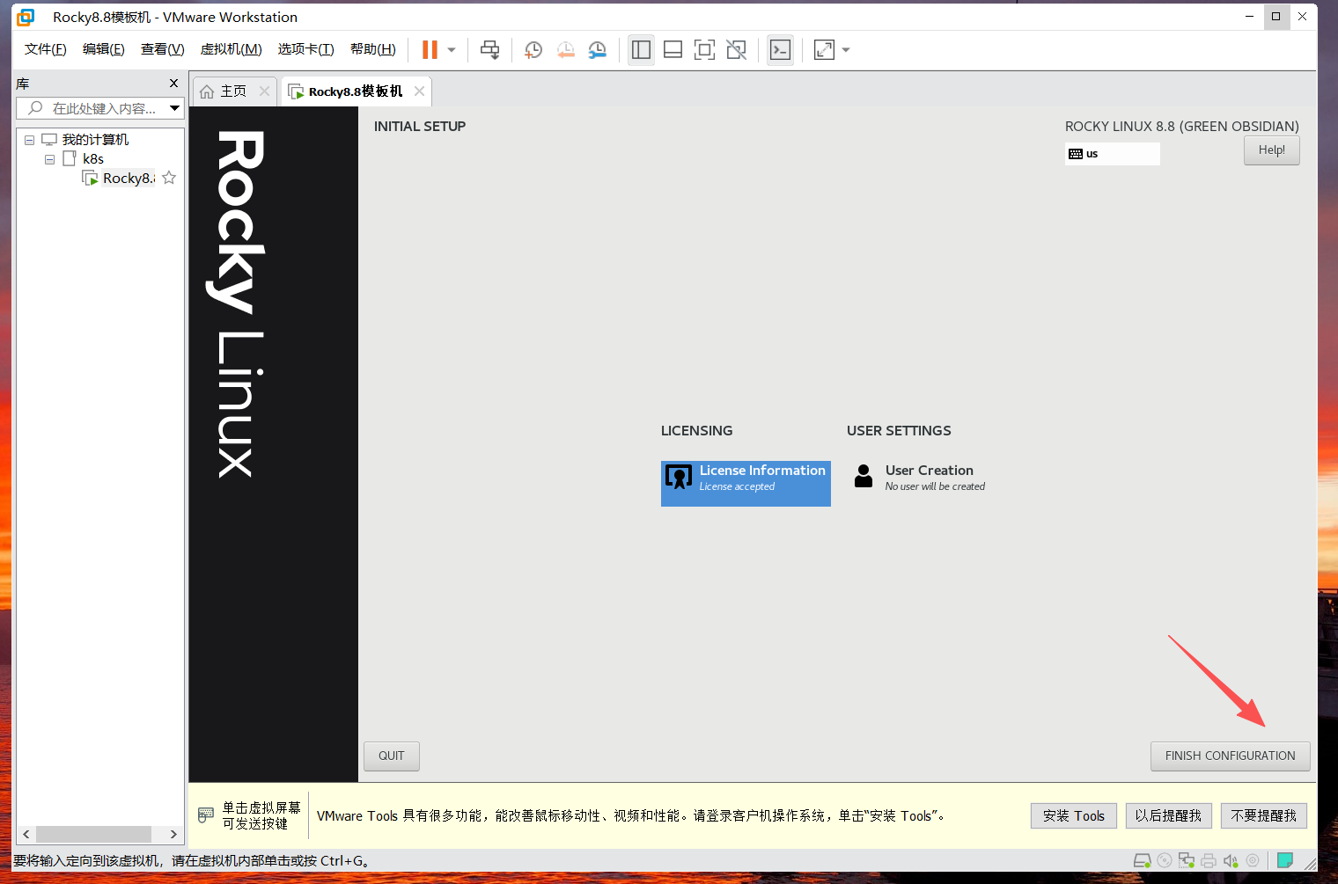The height and width of the screenshot is (884, 1338).
Task: Maximize the VMware Workstation window
Action: pos(1276,17)
